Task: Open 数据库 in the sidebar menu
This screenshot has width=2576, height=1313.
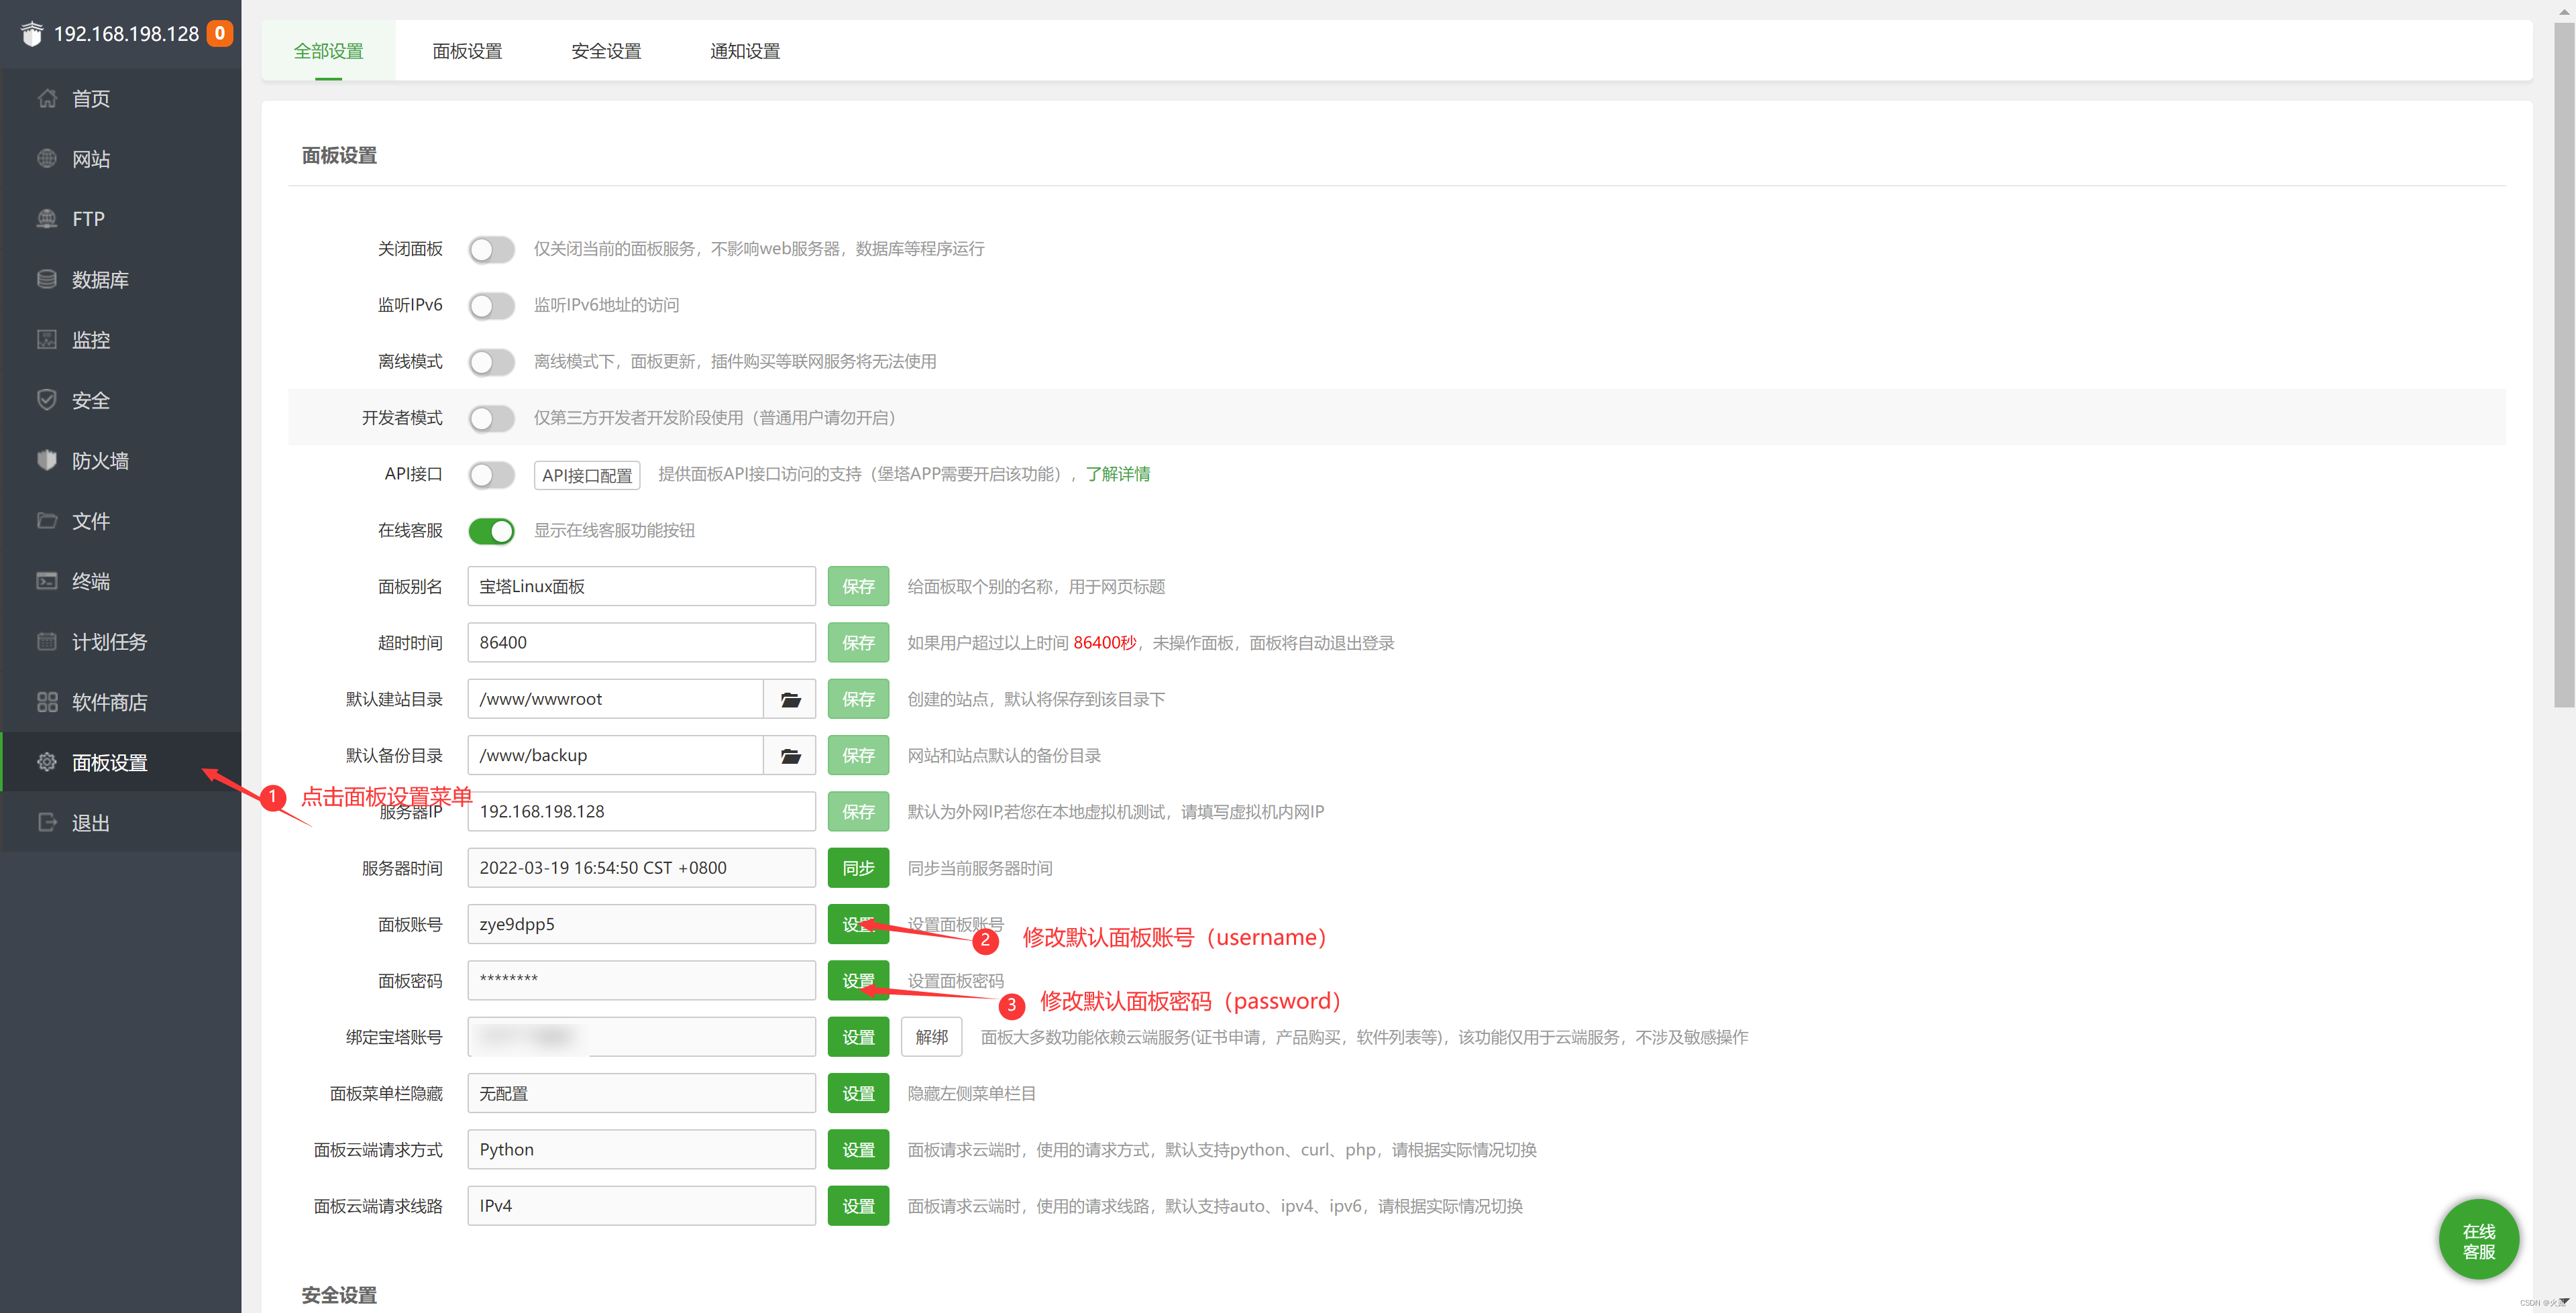Action: 121,279
